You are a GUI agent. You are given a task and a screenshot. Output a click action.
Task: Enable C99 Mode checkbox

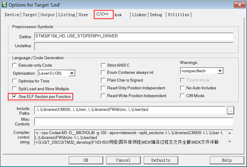pyautogui.click(x=182, y=96)
